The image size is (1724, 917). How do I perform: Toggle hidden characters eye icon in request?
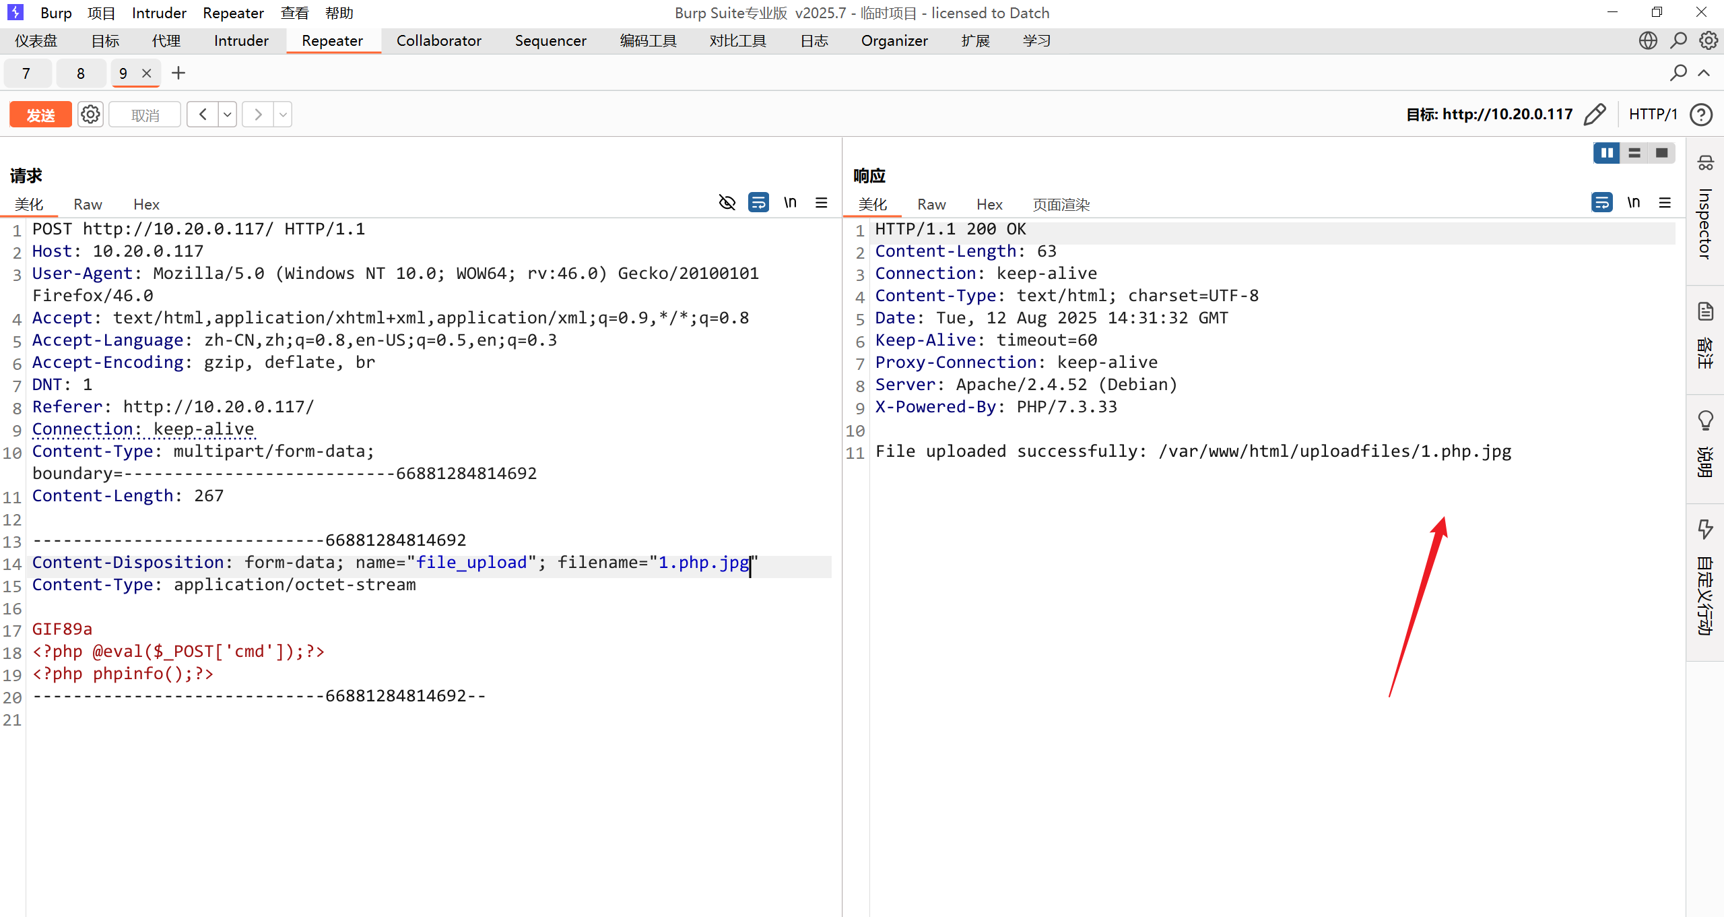727,202
